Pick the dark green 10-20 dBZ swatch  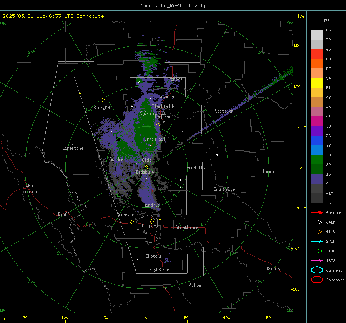[317, 169]
